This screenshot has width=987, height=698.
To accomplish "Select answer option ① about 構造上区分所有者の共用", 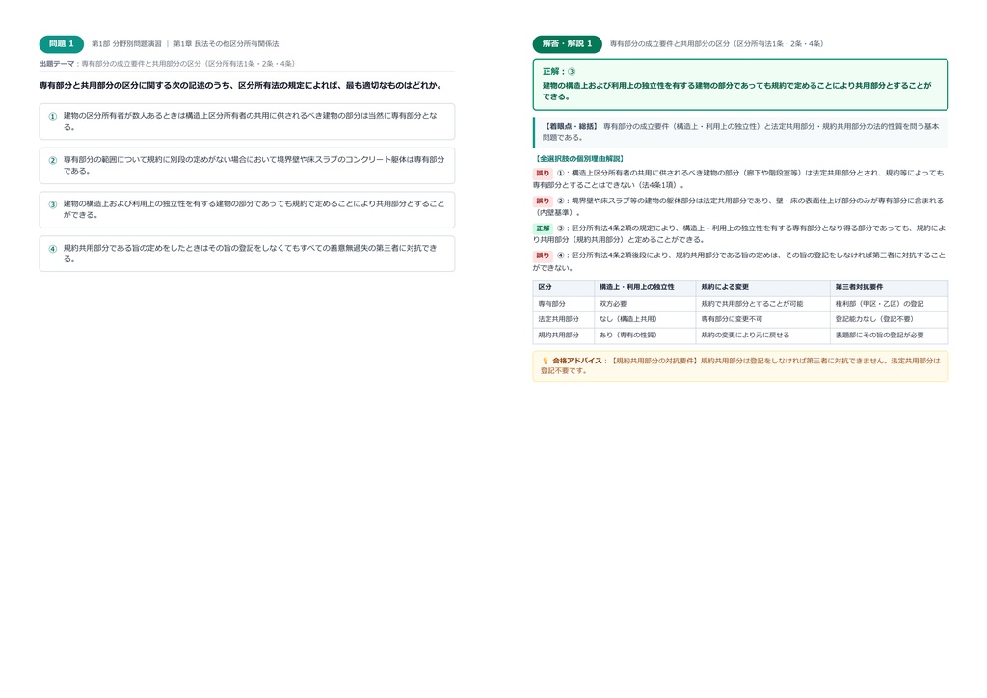I will [247, 121].
